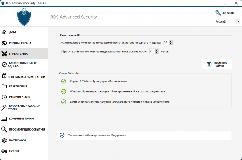Select the globe icon for РОДНАЯ СТРАНА
The image size is (242, 160).
point(4,43)
